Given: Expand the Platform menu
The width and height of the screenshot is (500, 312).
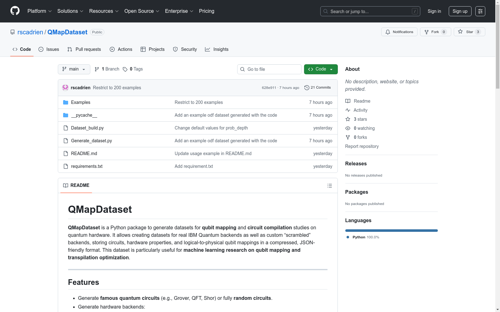Looking at the screenshot, I should pyautogui.click(x=40, y=11).
